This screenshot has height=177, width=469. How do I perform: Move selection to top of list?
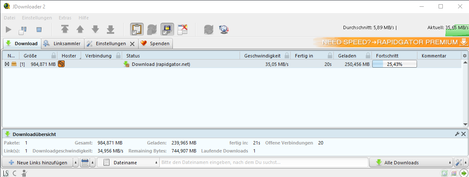click(x=65, y=29)
